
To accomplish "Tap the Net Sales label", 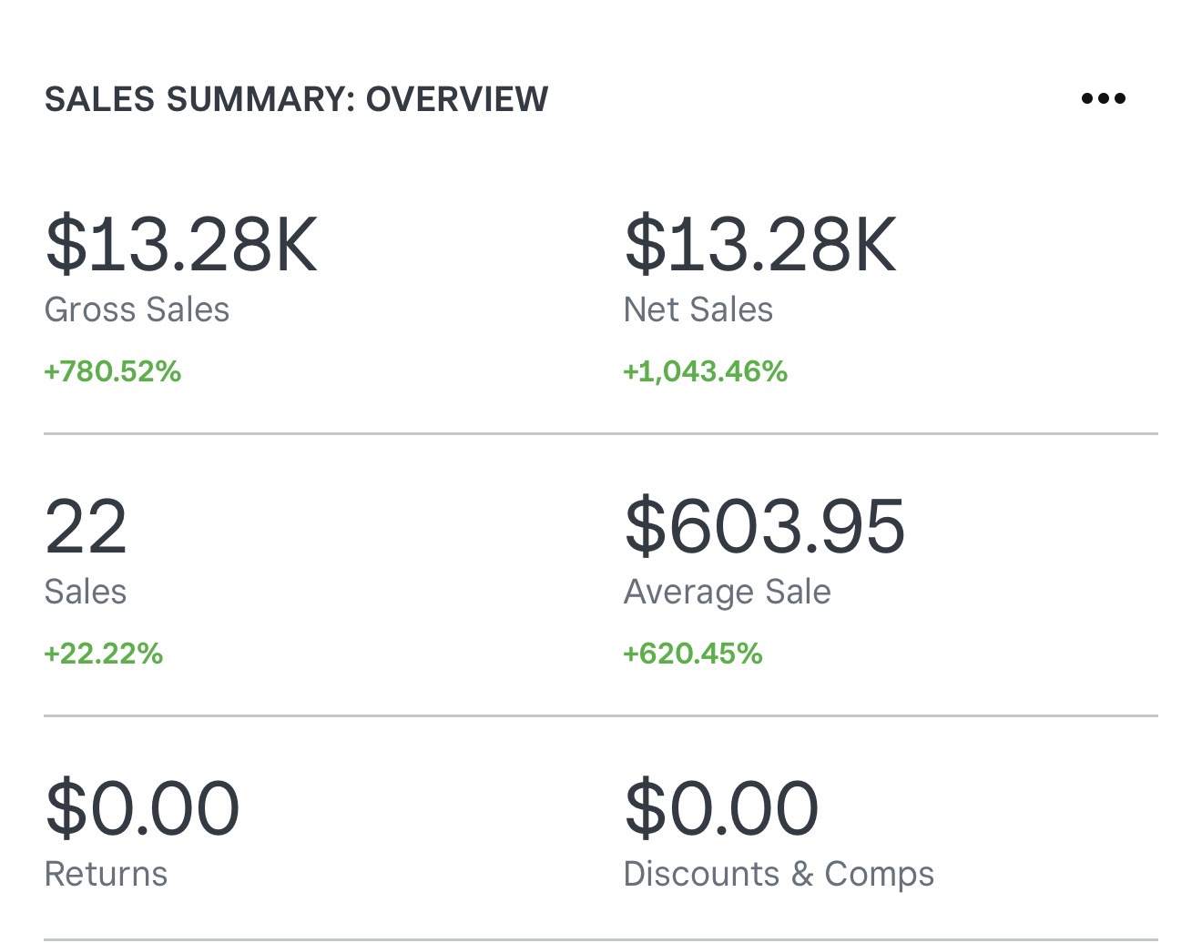I will click(x=698, y=310).
